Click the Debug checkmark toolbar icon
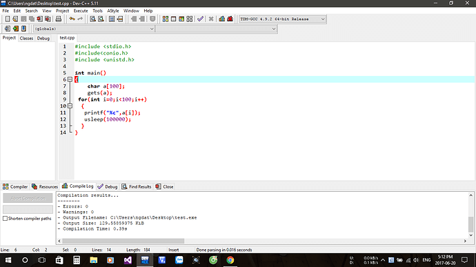The width and height of the screenshot is (476, 267). [200, 19]
